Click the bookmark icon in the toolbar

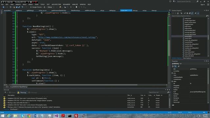(76, 7)
